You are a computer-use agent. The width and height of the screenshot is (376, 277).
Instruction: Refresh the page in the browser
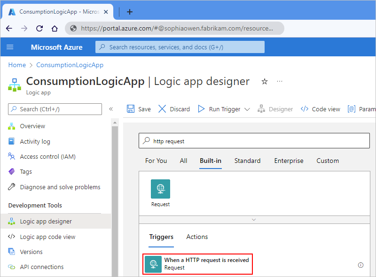point(39,28)
